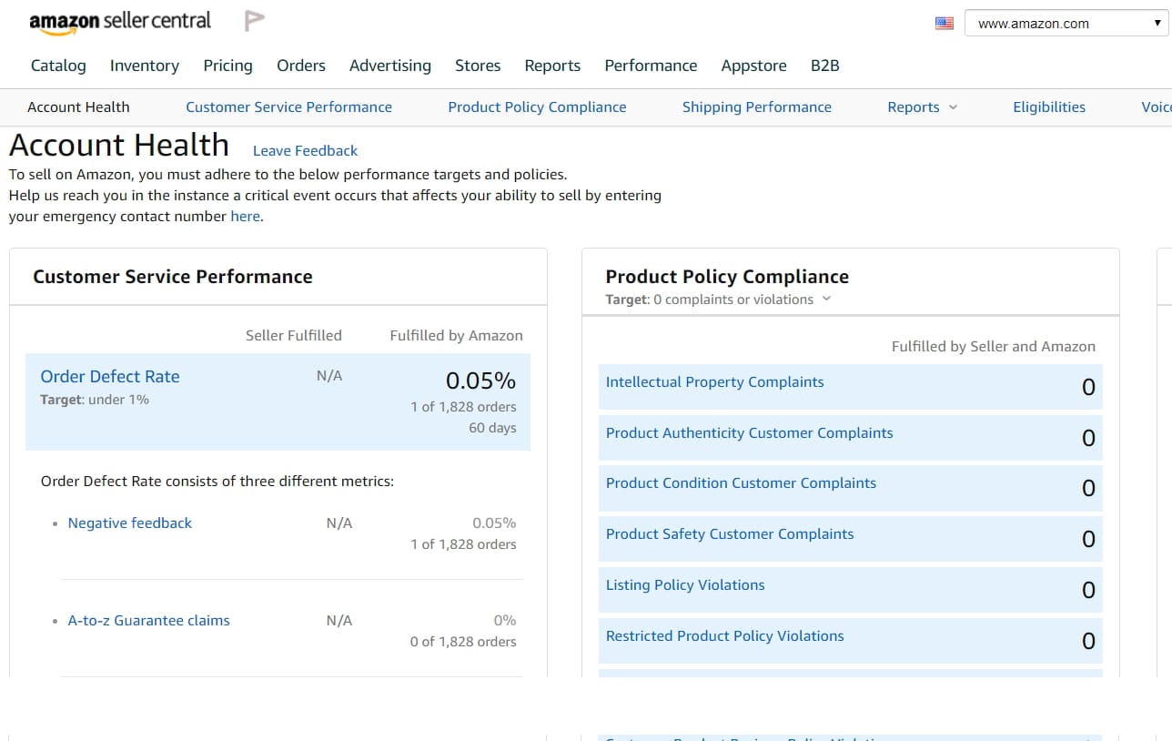The height and width of the screenshot is (741, 1172).
Task: Open the Orders menu
Action: coord(301,66)
